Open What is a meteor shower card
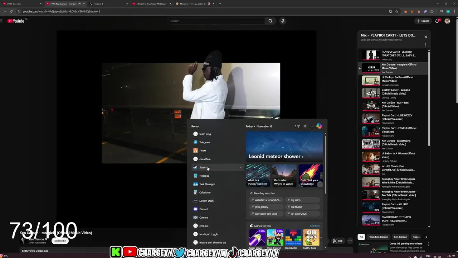458x258 pixels. 258,176
